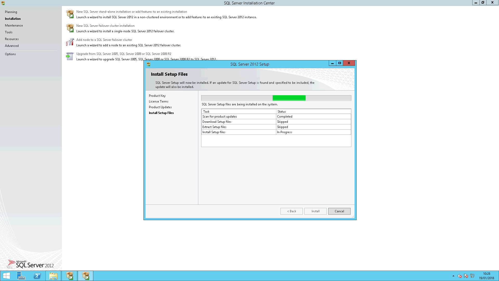The image size is (499, 281).
Task: Select the Install Setup Files step
Action: pos(161,113)
